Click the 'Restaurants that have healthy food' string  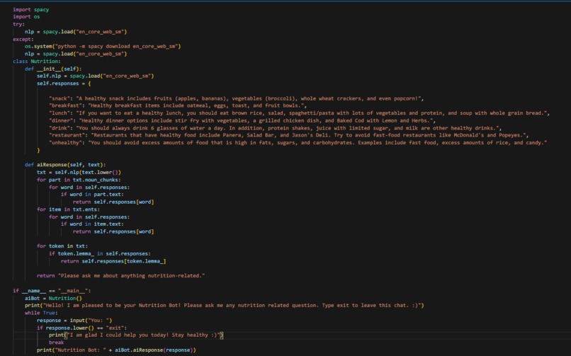pos(308,135)
